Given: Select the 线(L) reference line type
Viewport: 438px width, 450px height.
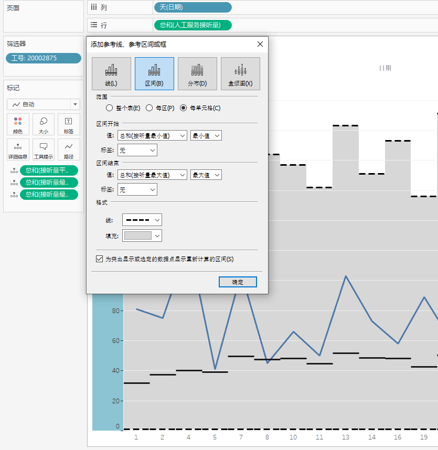Looking at the screenshot, I should click(x=111, y=74).
